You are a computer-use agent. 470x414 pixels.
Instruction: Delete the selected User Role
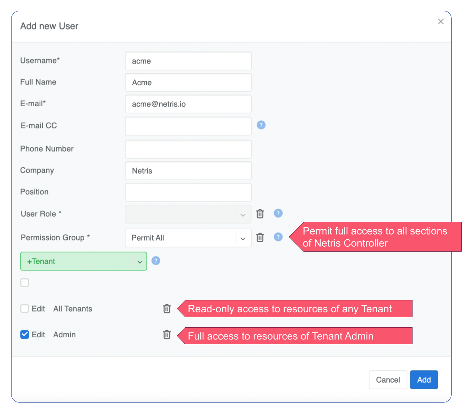[x=260, y=214]
